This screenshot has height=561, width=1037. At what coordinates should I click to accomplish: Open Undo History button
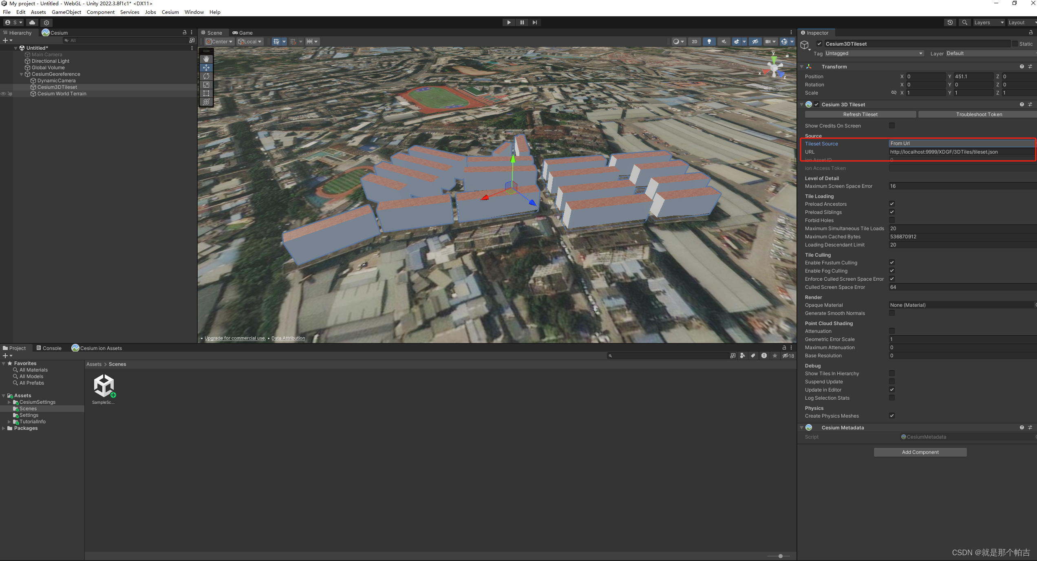(950, 22)
